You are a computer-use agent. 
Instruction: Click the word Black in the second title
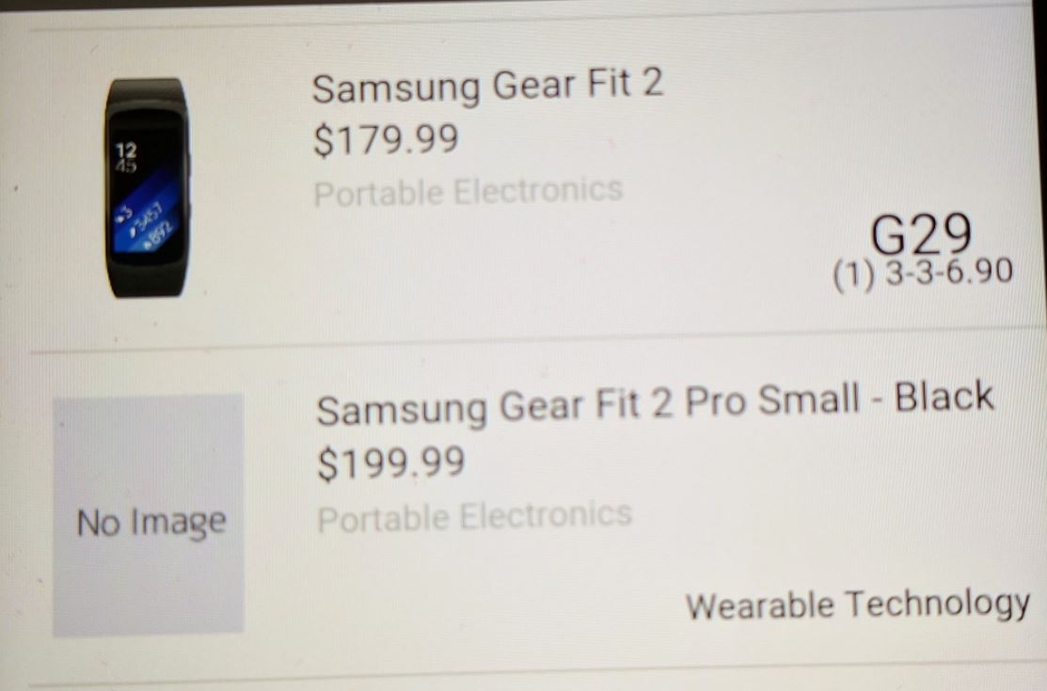pyautogui.click(x=944, y=397)
